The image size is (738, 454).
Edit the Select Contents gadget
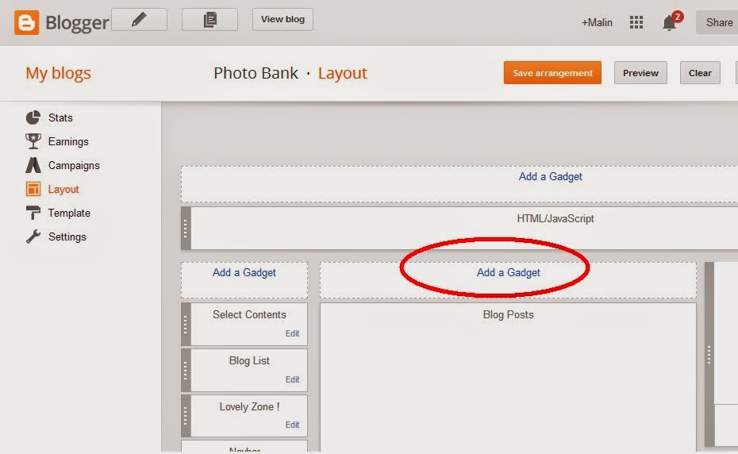(x=292, y=333)
